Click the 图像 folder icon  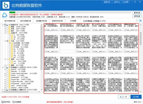click(x=10, y=27)
